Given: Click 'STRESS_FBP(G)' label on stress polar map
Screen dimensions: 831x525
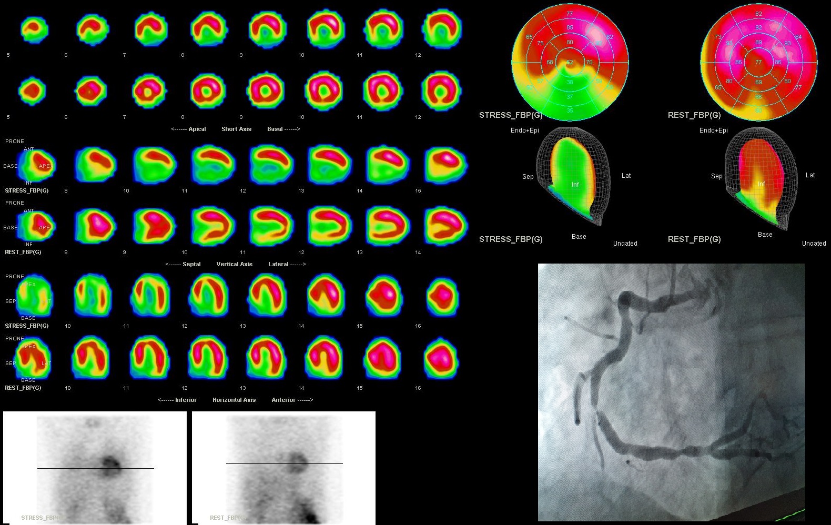Looking at the screenshot, I should (x=510, y=115).
